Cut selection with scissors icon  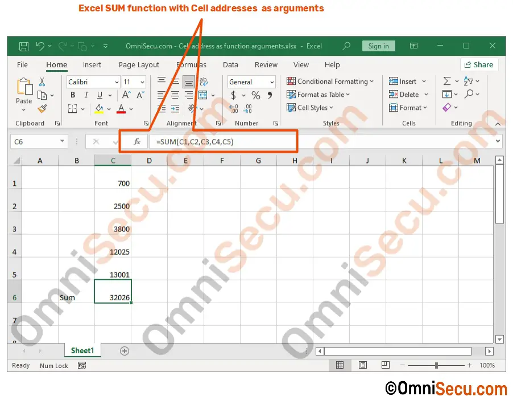tap(42, 81)
